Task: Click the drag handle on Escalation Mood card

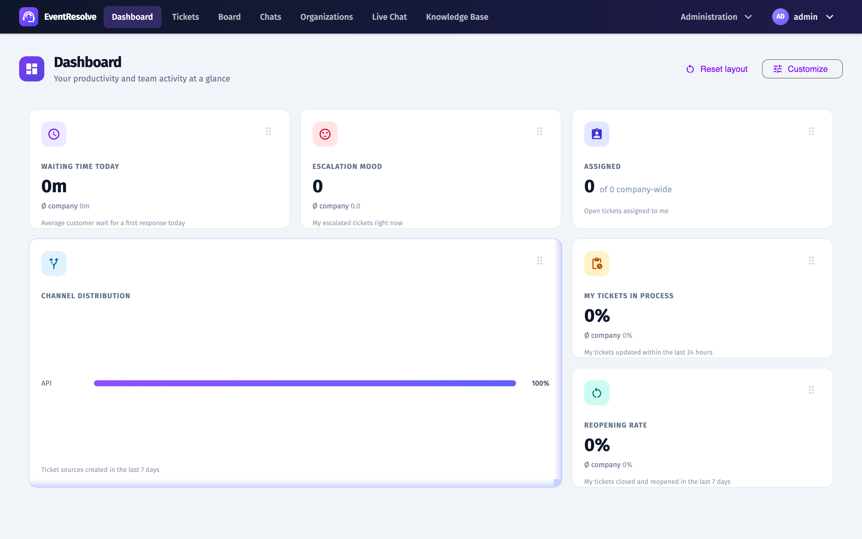Action: (540, 131)
